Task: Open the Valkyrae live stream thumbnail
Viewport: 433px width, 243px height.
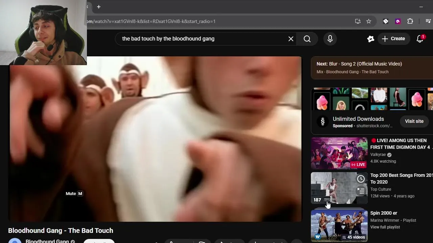Action: [339, 153]
